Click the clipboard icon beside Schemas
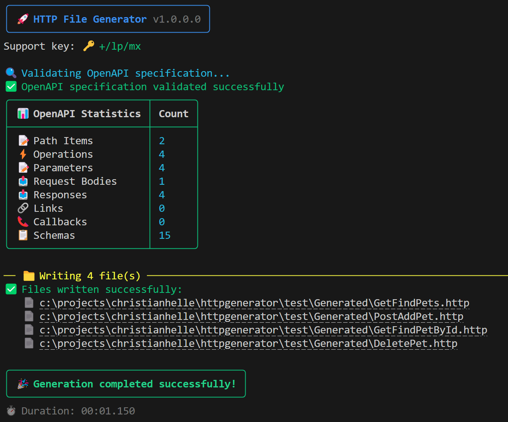Screen dimensions: 508x422 tap(23, 235)
